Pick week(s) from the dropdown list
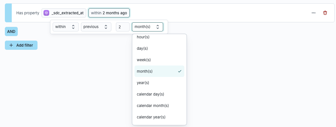336x127 pixels. (x=144, y=60)
